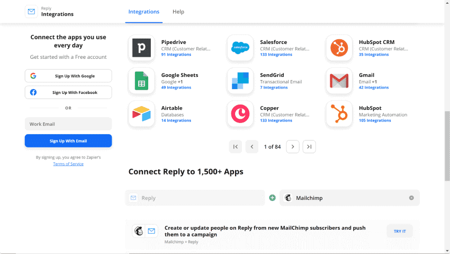Open the Salesforce cloud icon

240,48
